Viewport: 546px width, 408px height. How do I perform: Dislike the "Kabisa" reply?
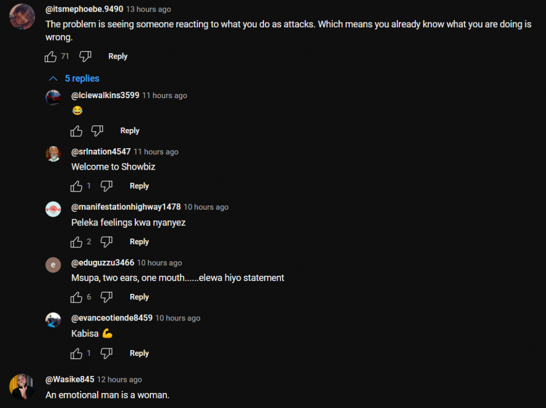click(x=107, y=353)
